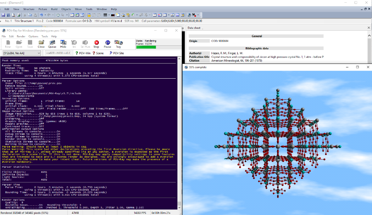Pause the current rendering
Image resolution: width=372 pixels, height=215 pixels.
tap(107, 44)
